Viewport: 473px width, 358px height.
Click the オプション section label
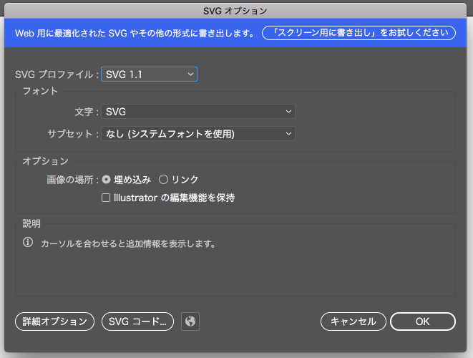[x=46, y=161]
